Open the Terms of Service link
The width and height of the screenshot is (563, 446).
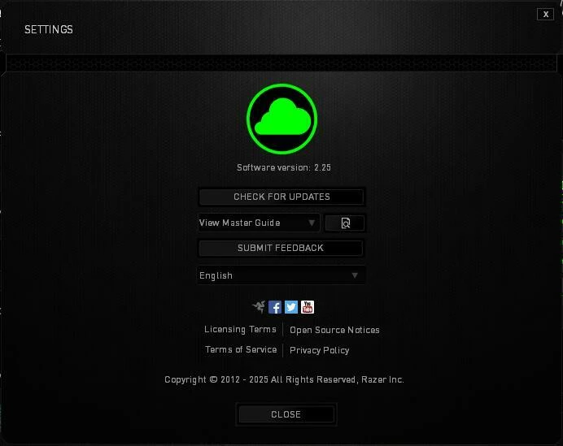[241, 349]
